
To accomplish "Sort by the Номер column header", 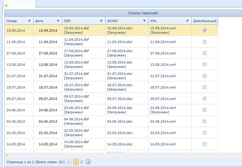I will pos(12,21).
